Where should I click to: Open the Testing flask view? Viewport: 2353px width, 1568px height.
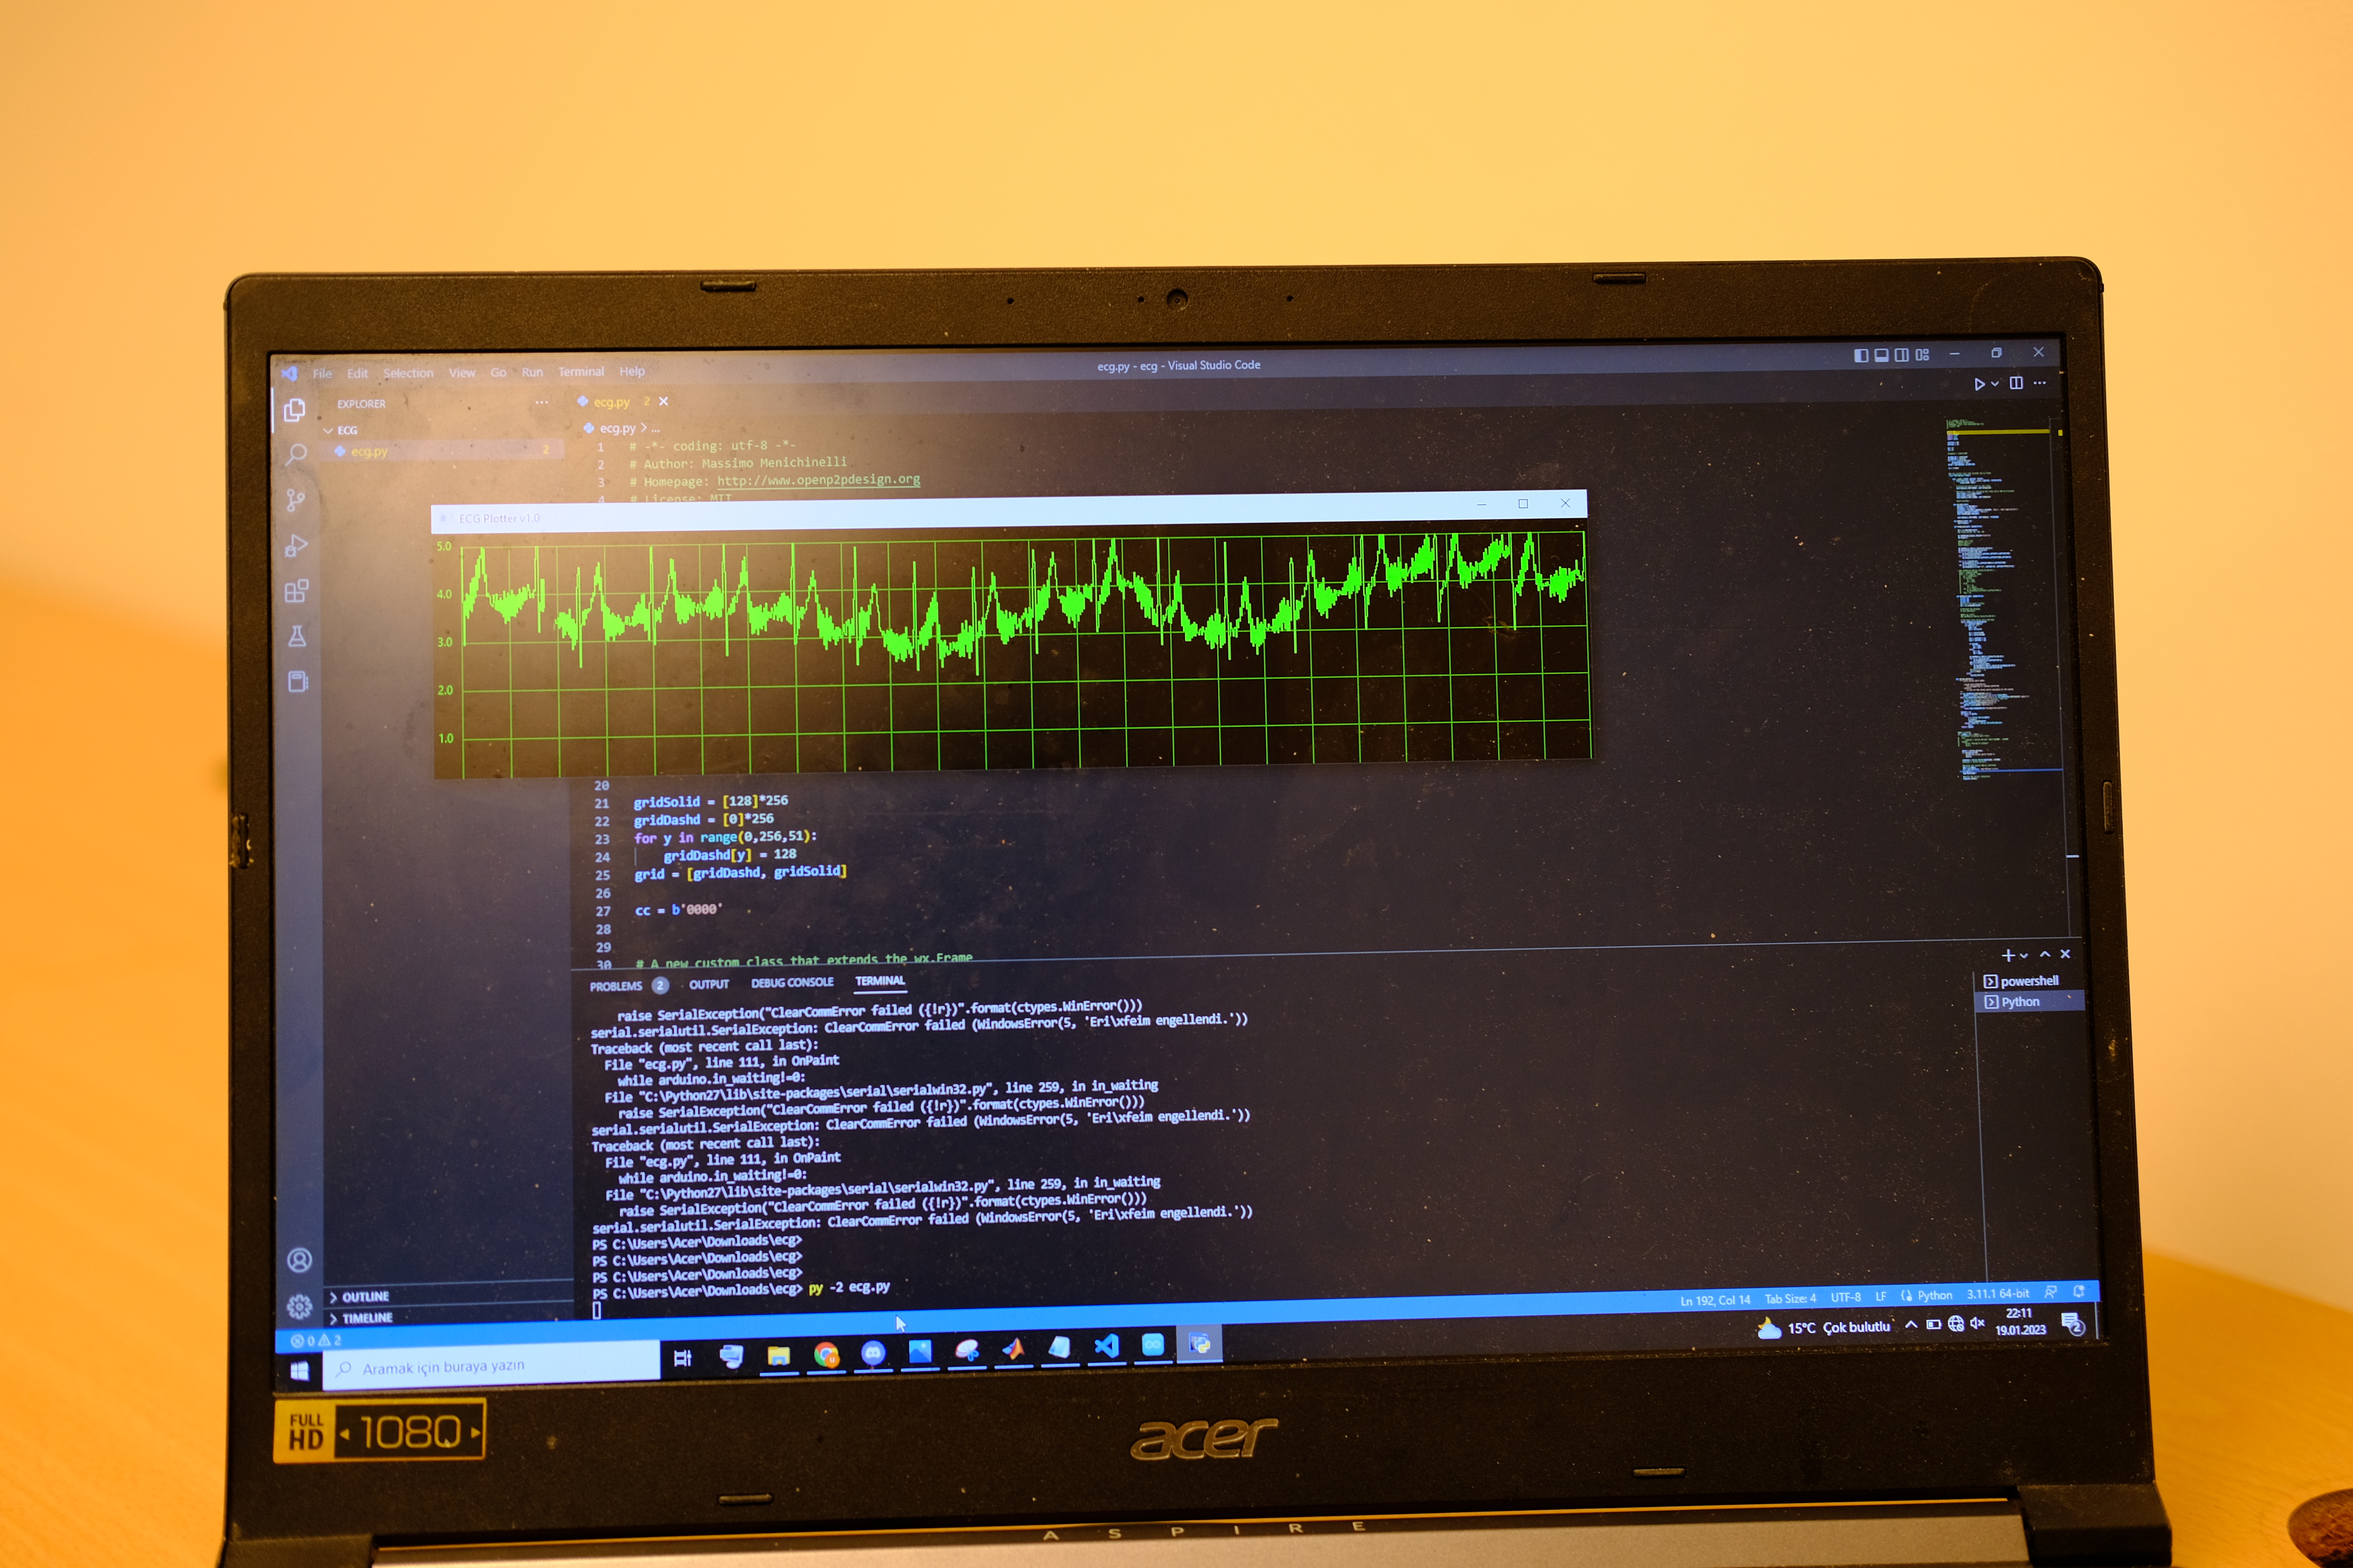[x=297, y=636]
